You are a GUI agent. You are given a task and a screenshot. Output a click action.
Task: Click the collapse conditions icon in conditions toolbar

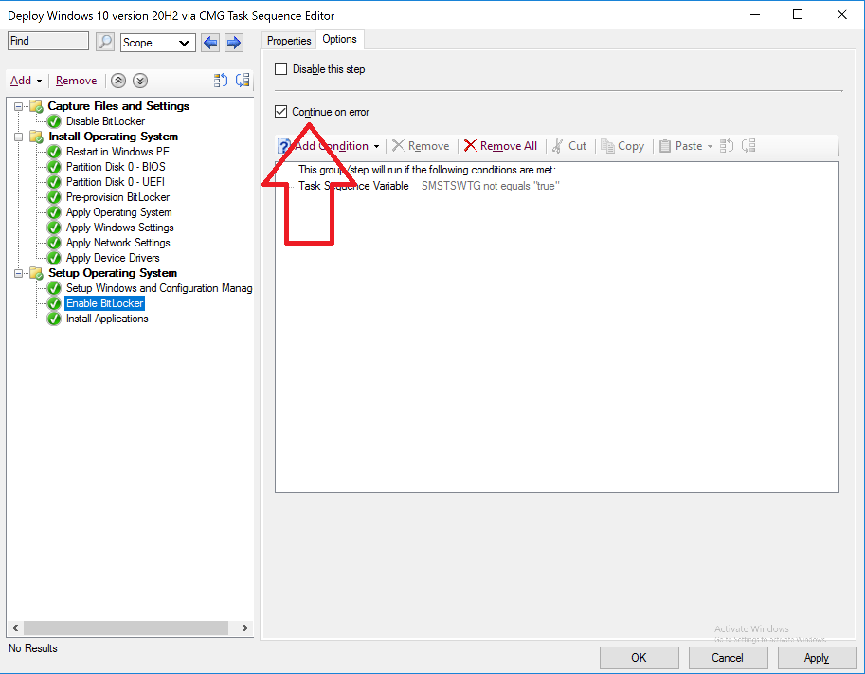[748, 146]
